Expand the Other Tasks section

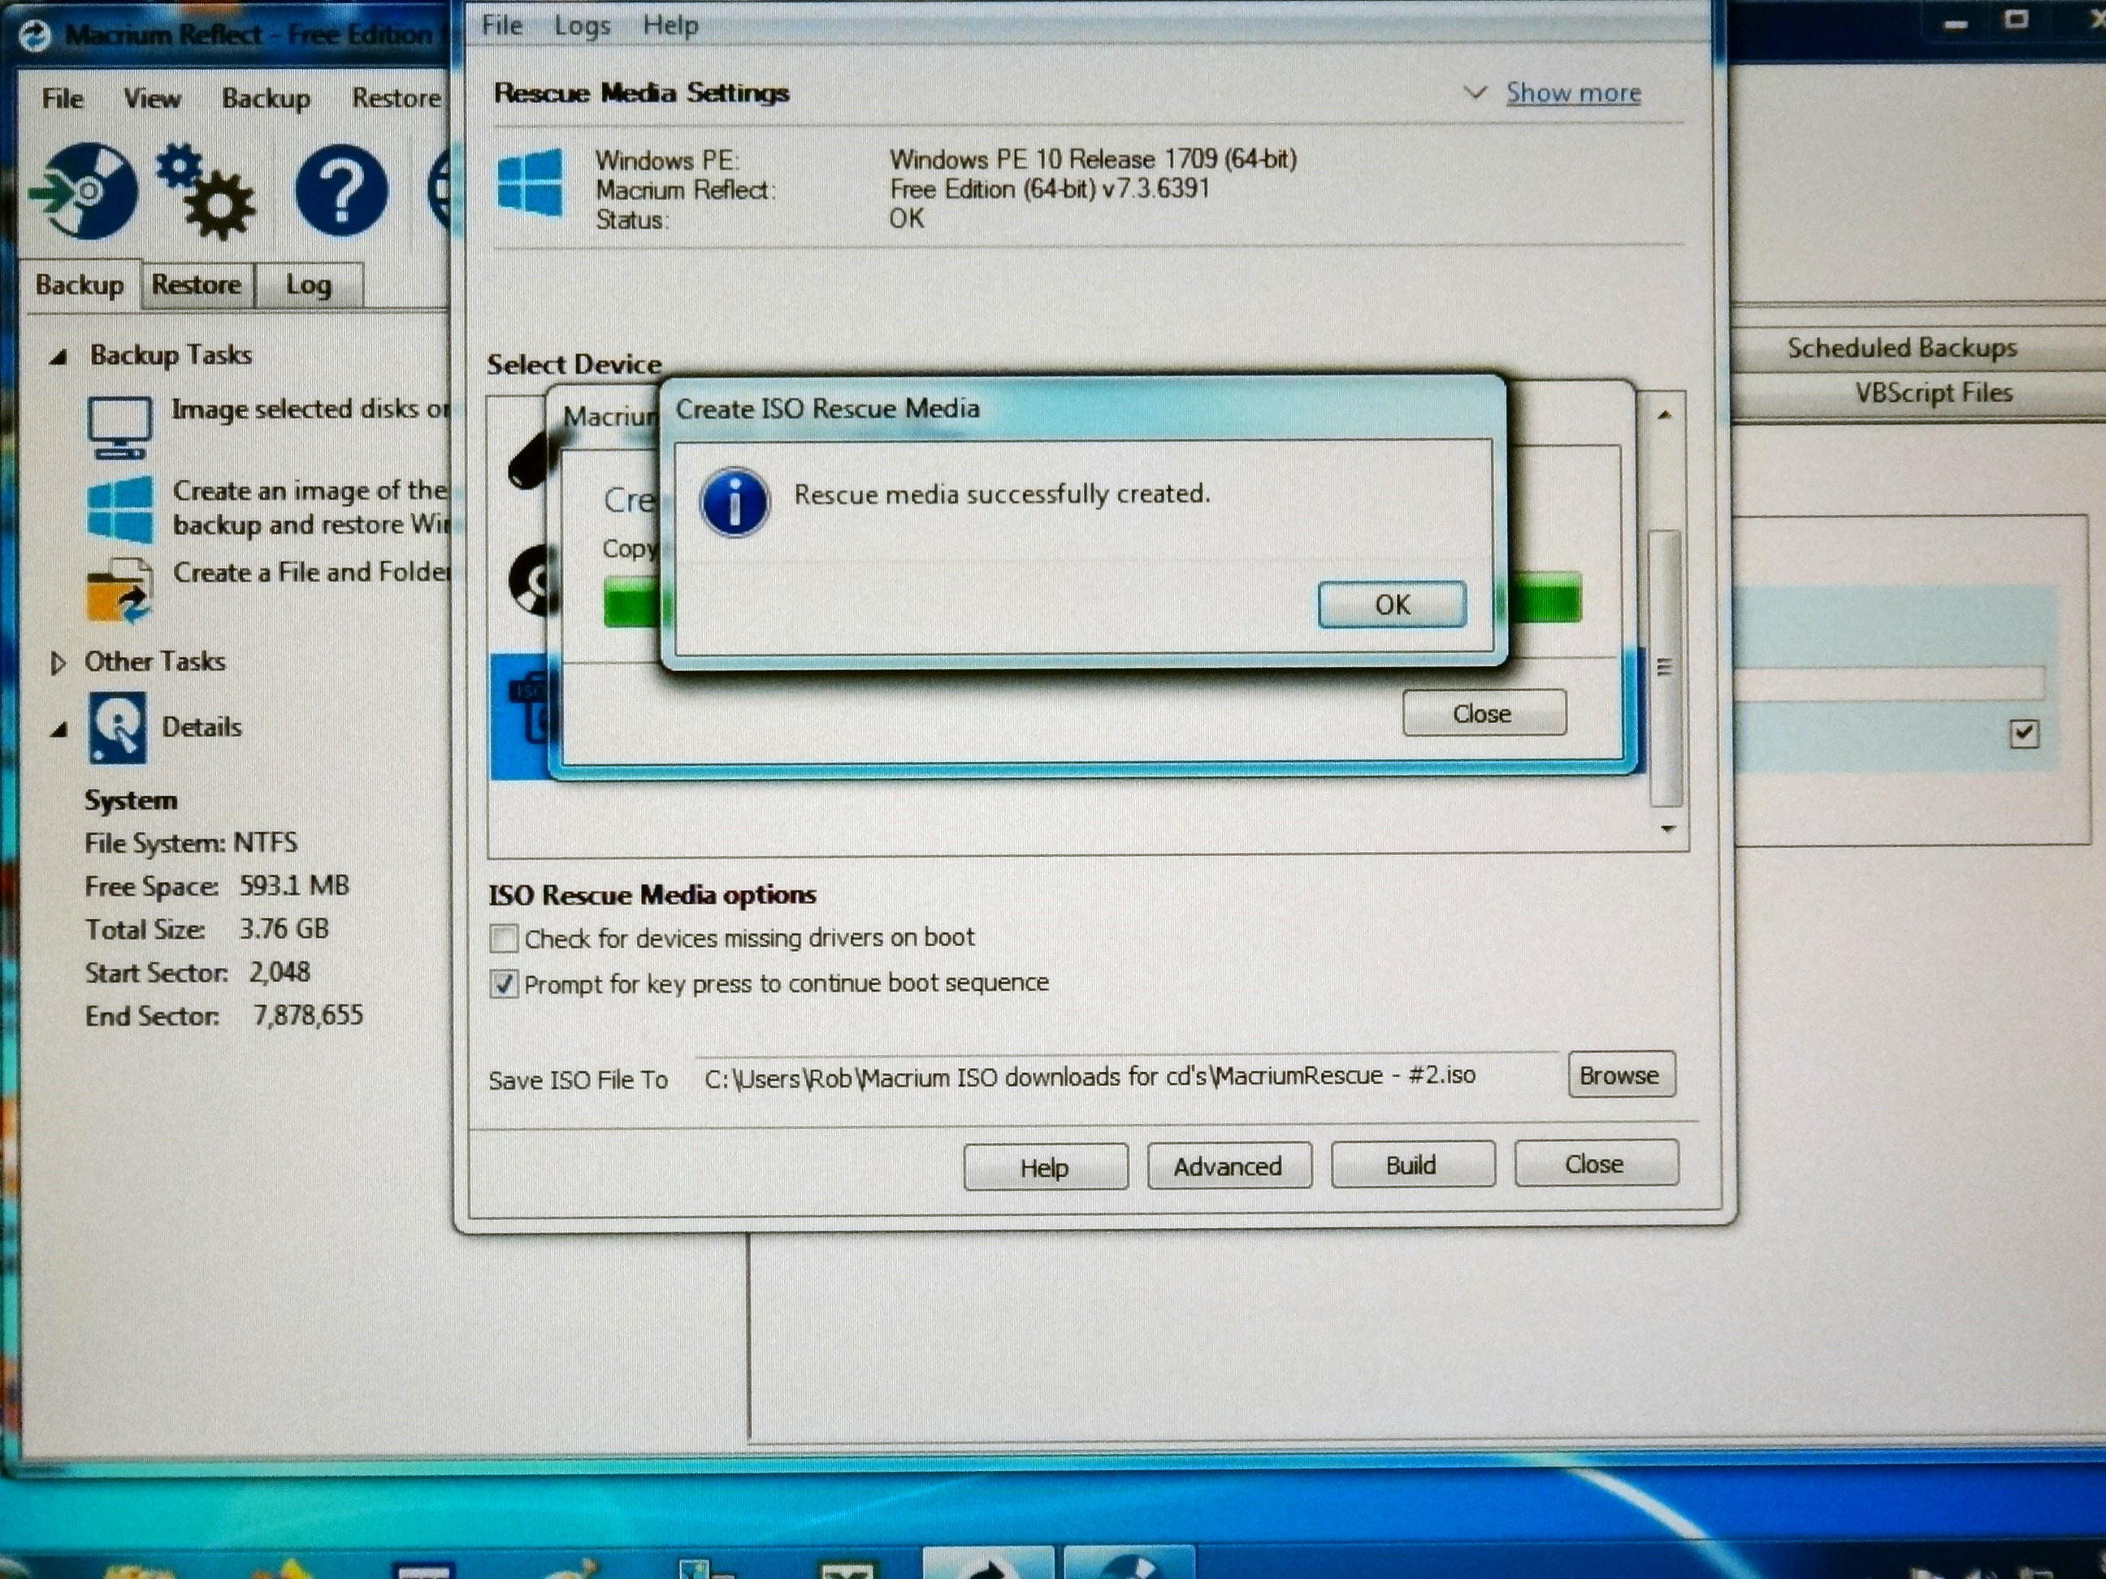click(58, 664)
